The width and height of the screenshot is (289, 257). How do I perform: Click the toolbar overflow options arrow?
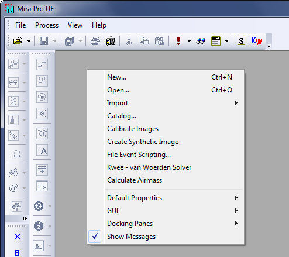pyautogui.click(x=269, y=46)
